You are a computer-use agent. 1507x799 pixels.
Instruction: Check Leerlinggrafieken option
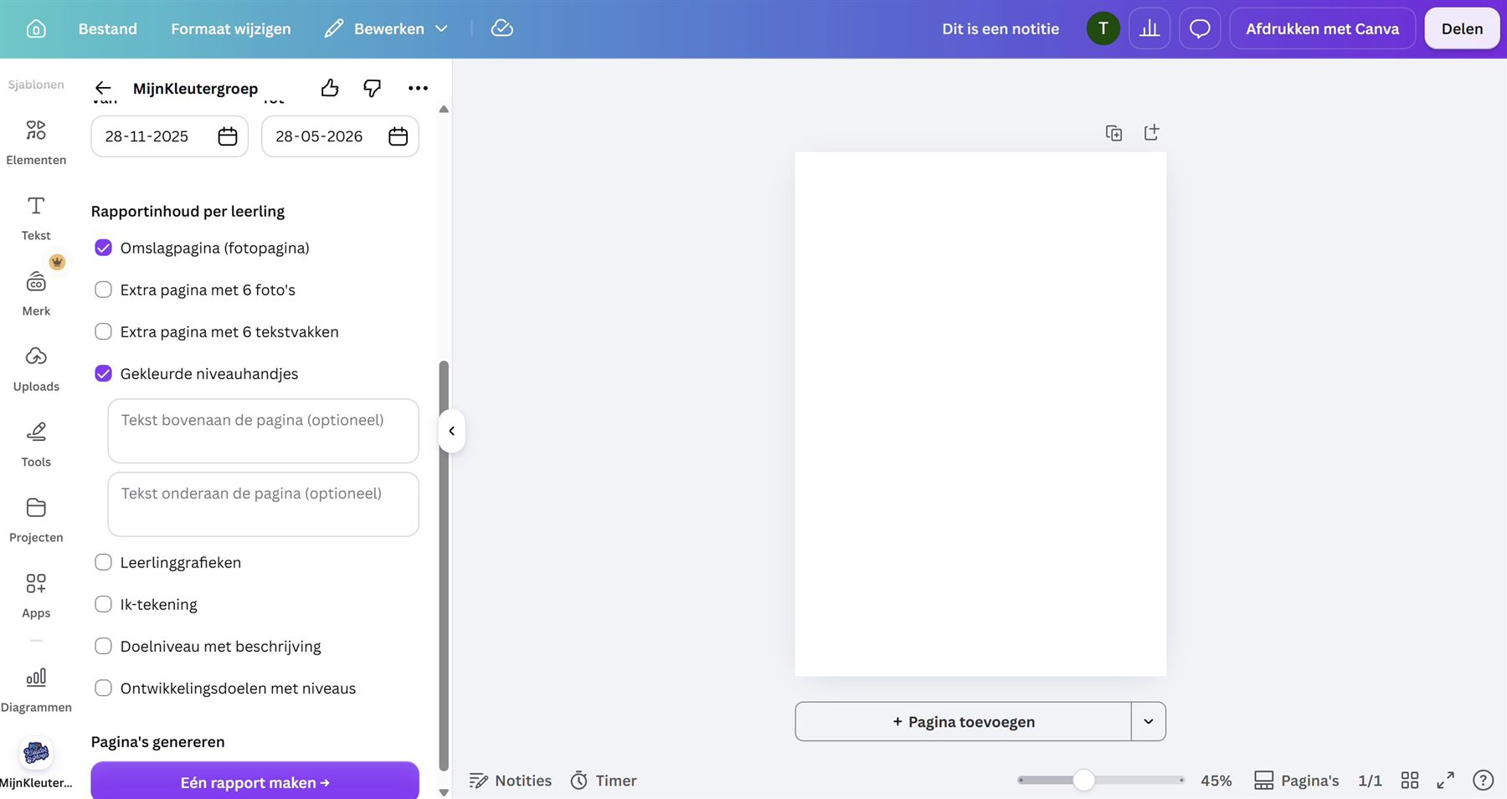click(103, 562)
